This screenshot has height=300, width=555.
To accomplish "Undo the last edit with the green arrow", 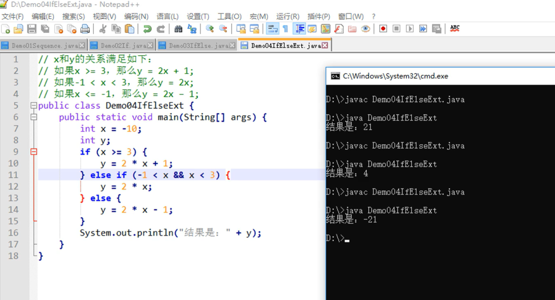I will coord(147,29).
